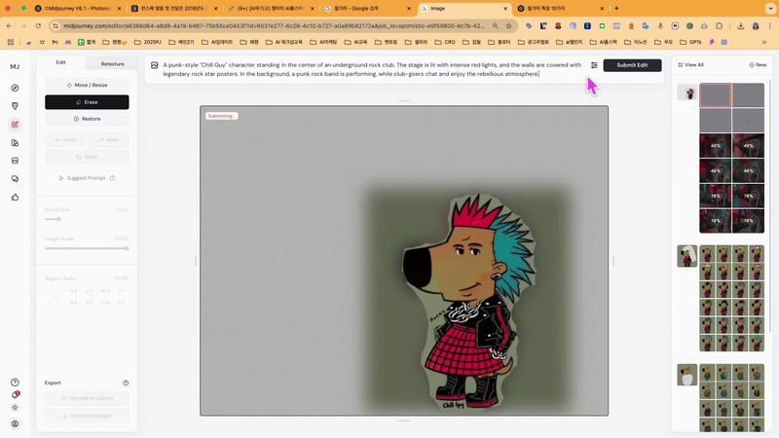The image size is (779, 438).
Task: Toggle light/dark mode sun icon
Action: click(15, 408)
